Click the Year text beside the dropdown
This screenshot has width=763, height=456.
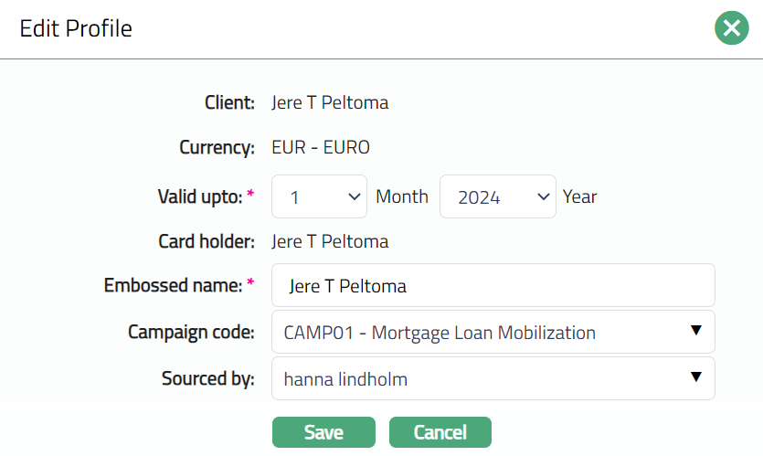pyautogui.click(x=579, y=196)
